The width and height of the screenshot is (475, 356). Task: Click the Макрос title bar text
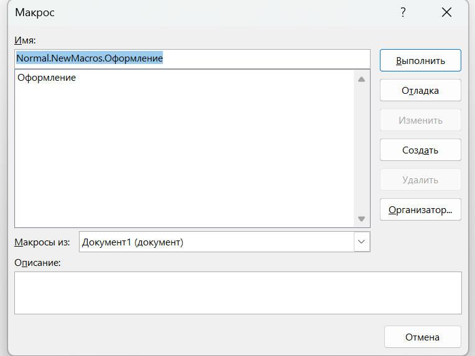click(35, 12)
